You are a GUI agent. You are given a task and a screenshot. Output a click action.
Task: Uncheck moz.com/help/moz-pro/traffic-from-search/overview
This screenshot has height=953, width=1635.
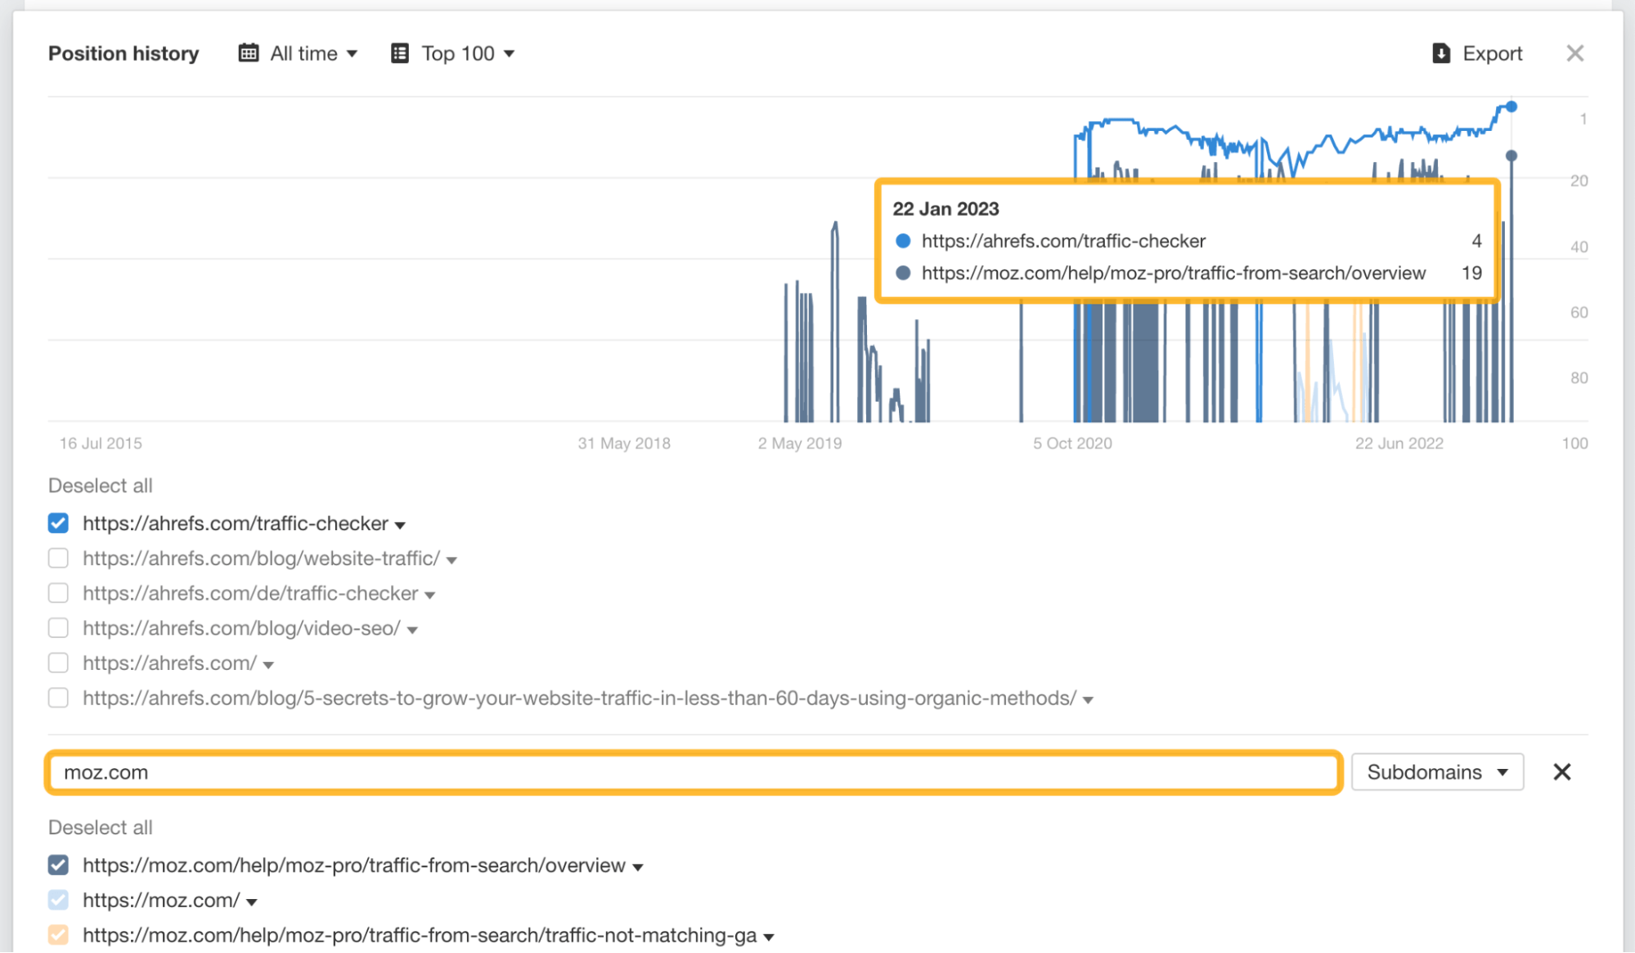58,865
